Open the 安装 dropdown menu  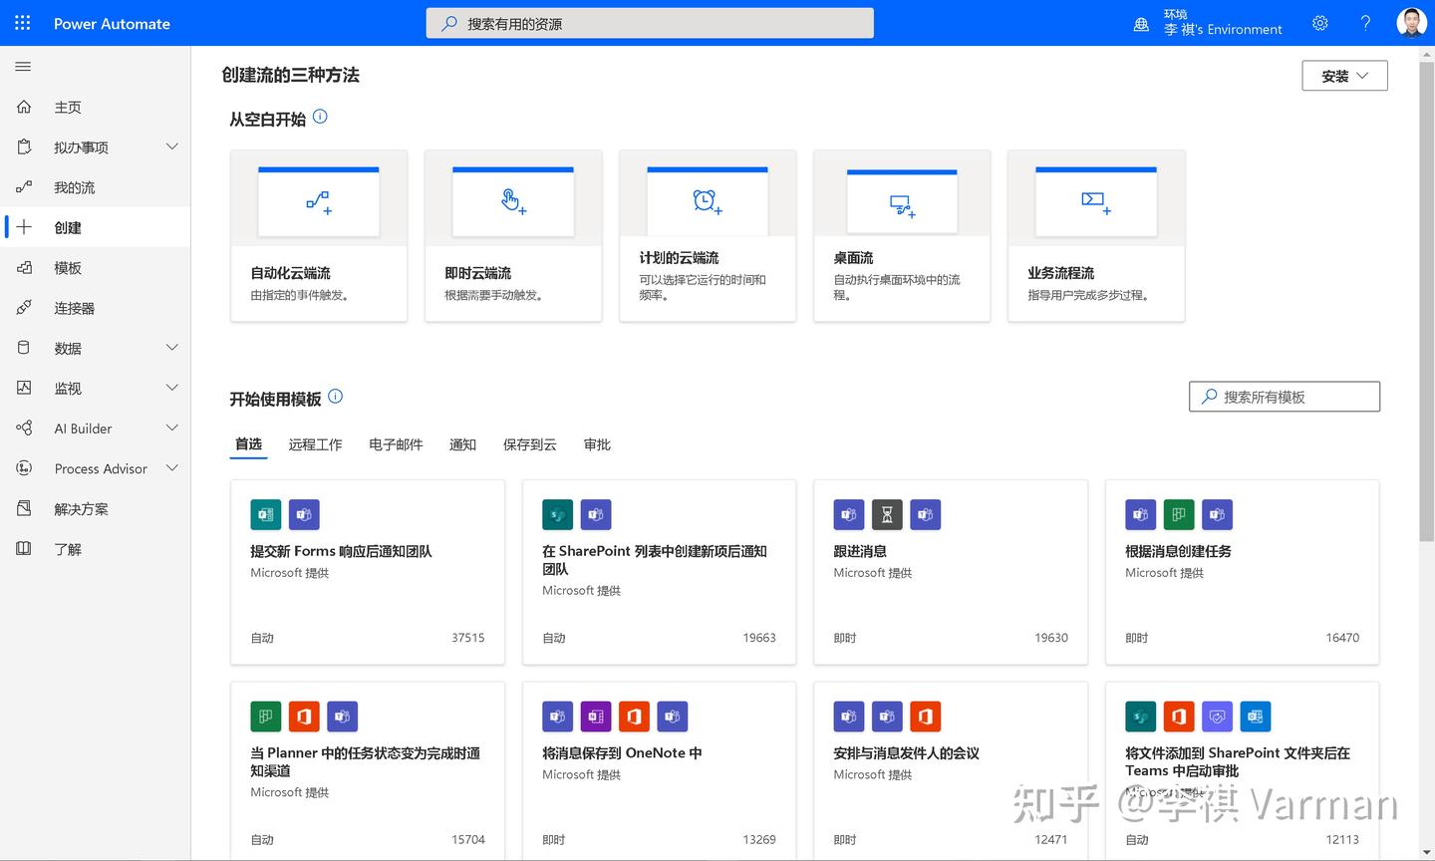click(x=1343, y=75)
